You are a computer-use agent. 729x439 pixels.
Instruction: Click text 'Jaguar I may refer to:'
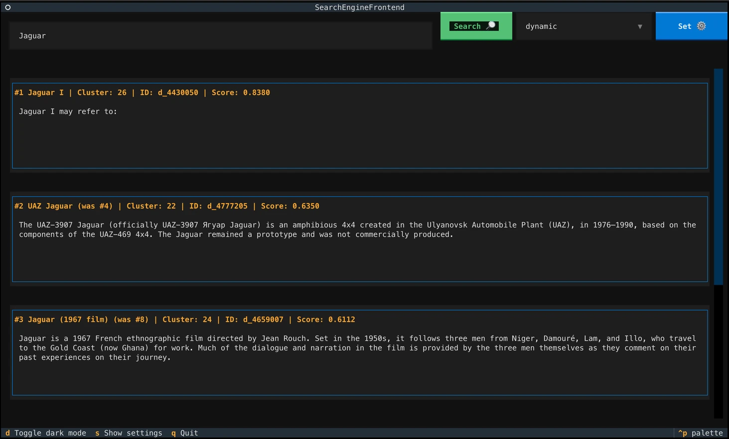click(68, 111)
